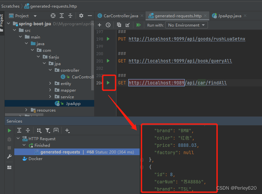Expand the service package

click(x=50, y=97)
